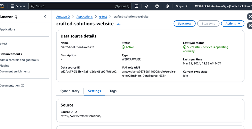Navigate to Applications breadcrumb link
Image resolution: width=252 pixels, height=129 pixels.
[84, 17]
